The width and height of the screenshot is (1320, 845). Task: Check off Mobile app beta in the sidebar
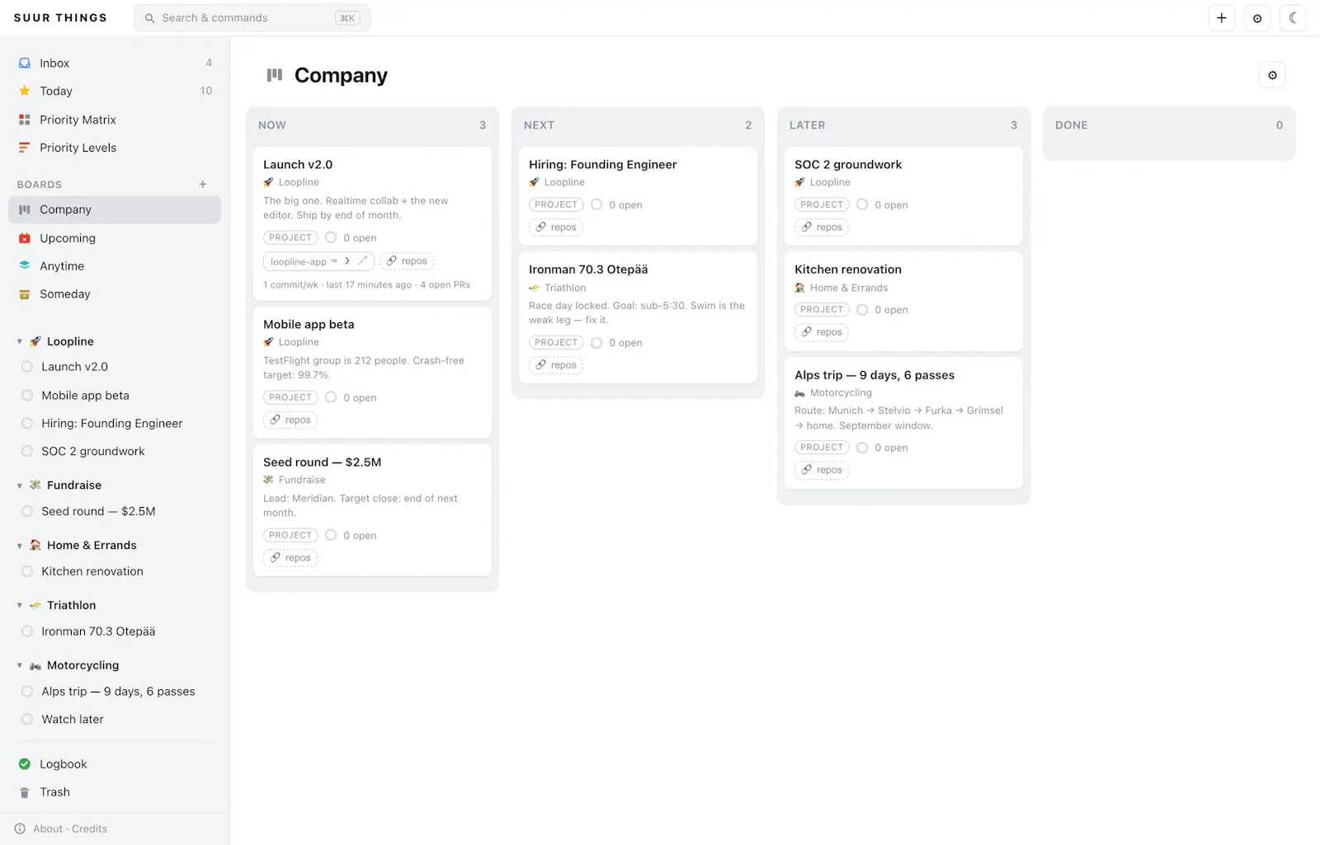tap(27, 396)
